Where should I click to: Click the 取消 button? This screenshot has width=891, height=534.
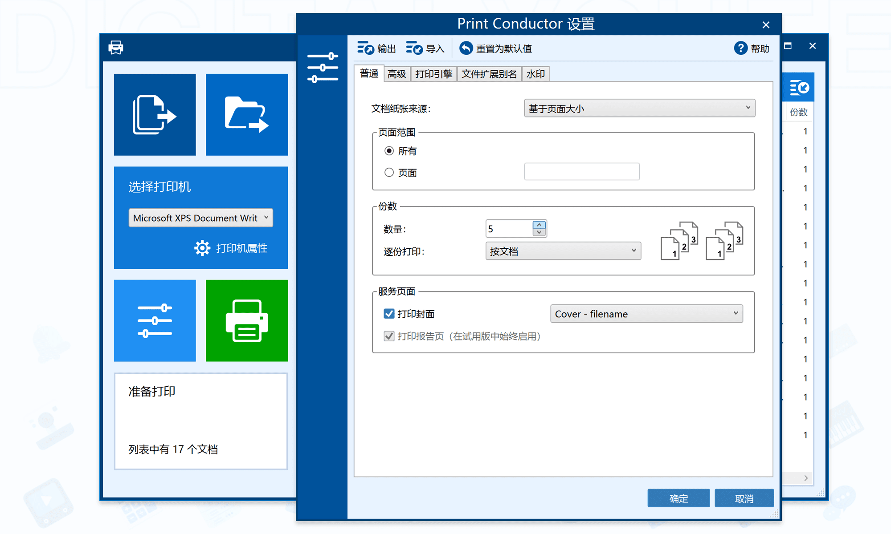click(744, 498)
